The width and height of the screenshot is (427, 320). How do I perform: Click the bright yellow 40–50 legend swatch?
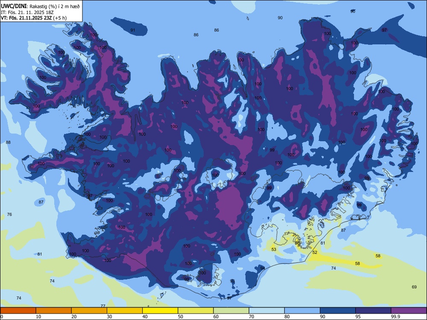pos(160,311)
